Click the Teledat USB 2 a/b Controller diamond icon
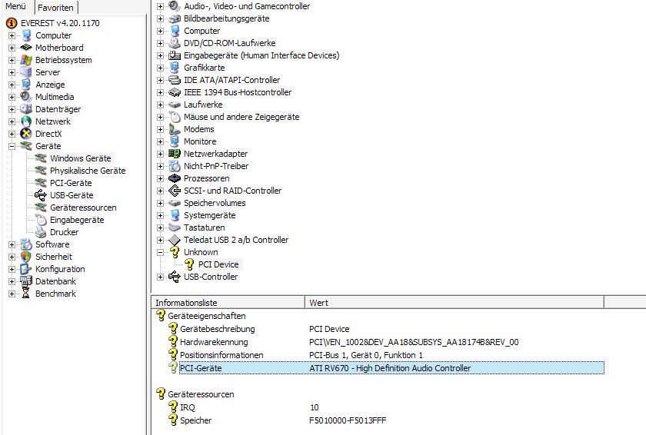 175,240
